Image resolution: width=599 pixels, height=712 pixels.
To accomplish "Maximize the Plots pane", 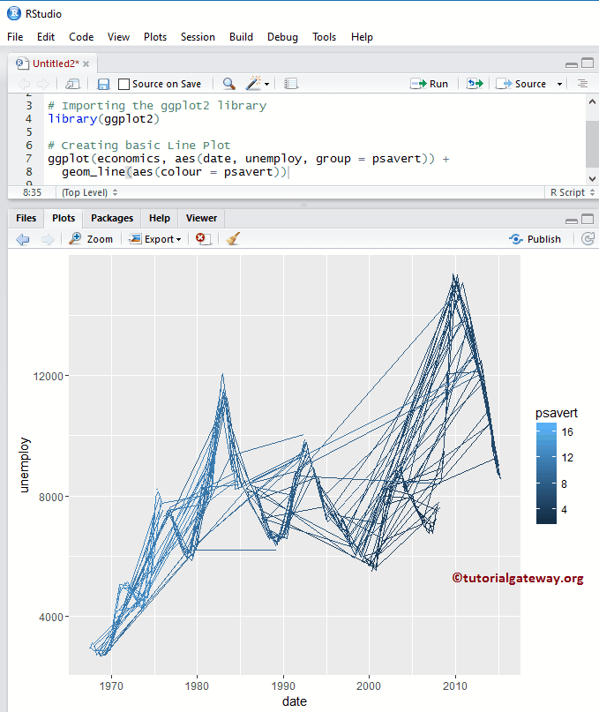I will pyautogui.click(x=588, y=219).
